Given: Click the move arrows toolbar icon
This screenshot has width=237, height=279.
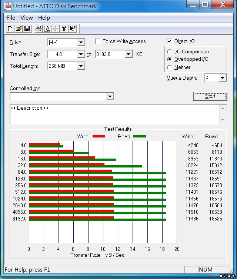Looking at the screenshot, I should pyautogui.click(x=55, y=29).
